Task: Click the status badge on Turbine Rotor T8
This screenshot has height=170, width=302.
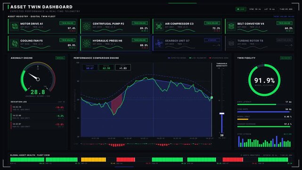Action: point(285,40)
